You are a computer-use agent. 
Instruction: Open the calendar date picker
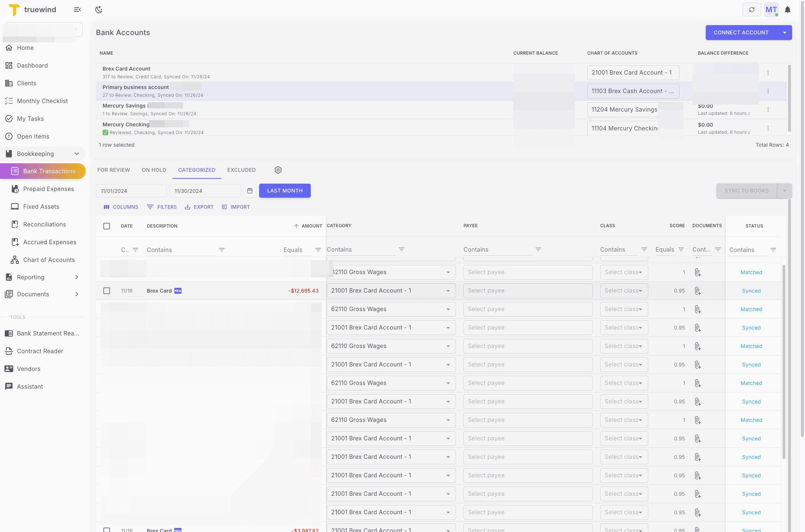point(250,191)
